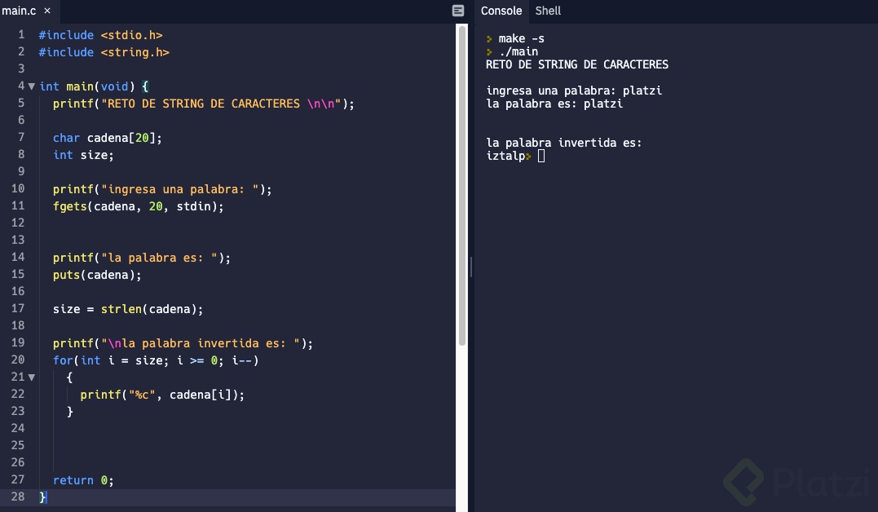Click line number 17 in gutter
Image resolution: width=878 pixels, height=512 pixels.
[x=18, y=308]
